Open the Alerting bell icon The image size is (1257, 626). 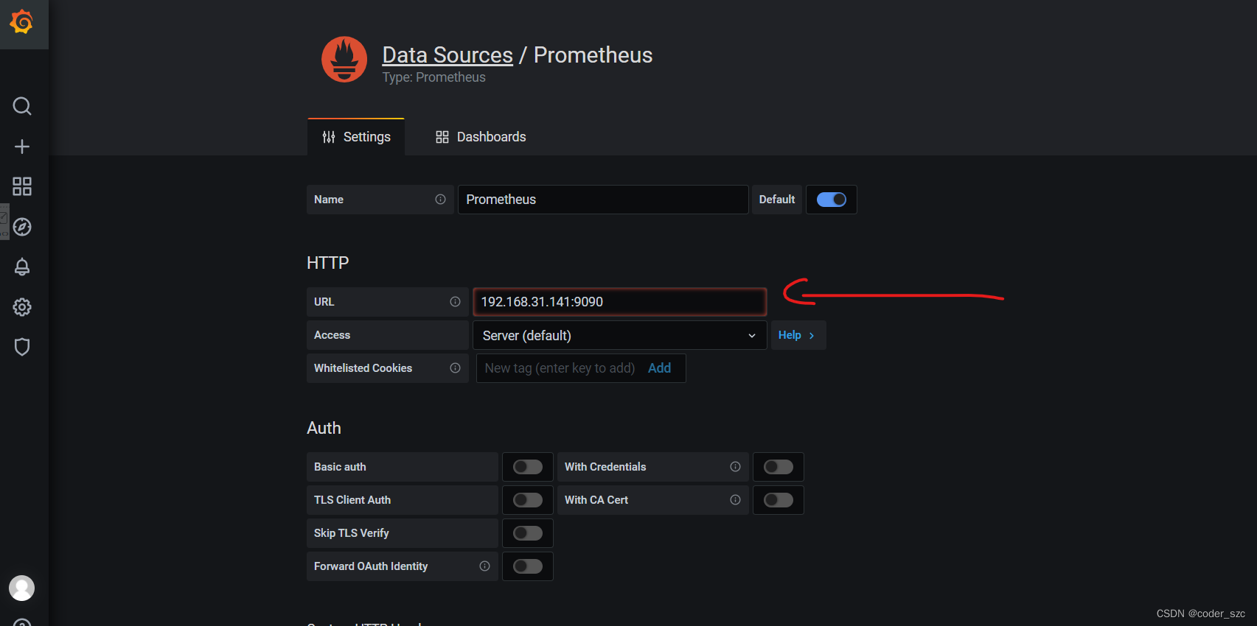pos(22,267)
